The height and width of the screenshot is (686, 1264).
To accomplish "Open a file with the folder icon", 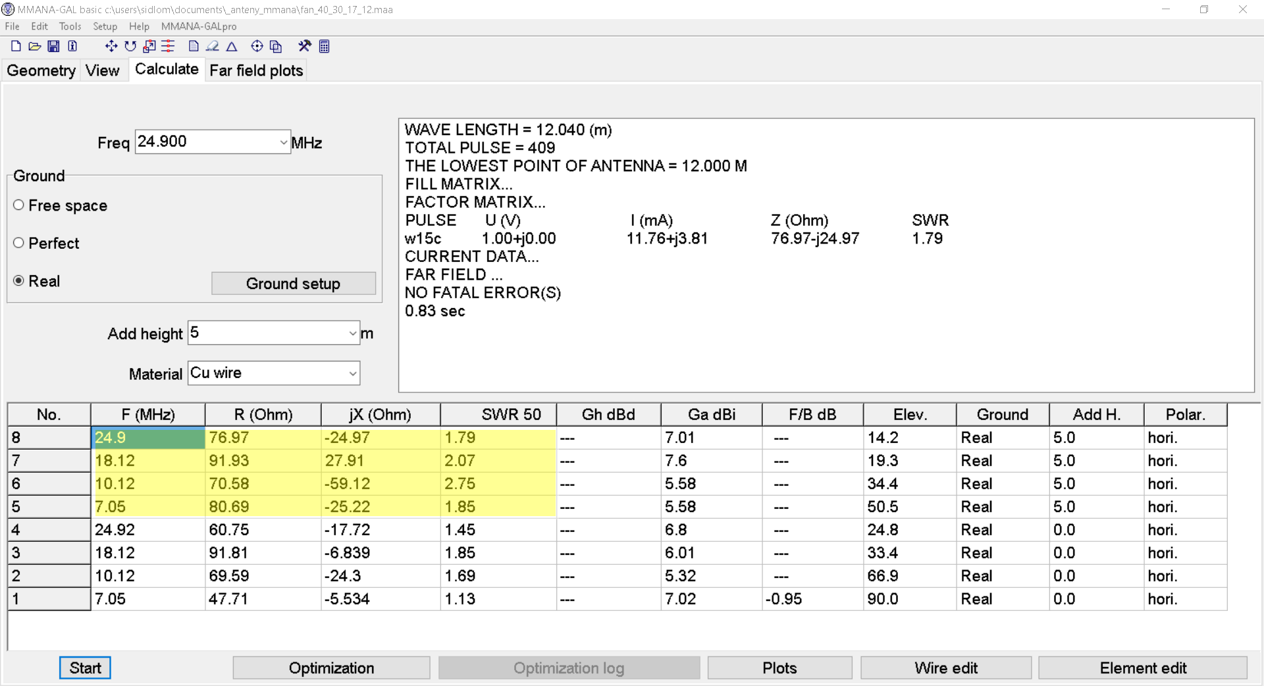I will [x=35, y=46].
